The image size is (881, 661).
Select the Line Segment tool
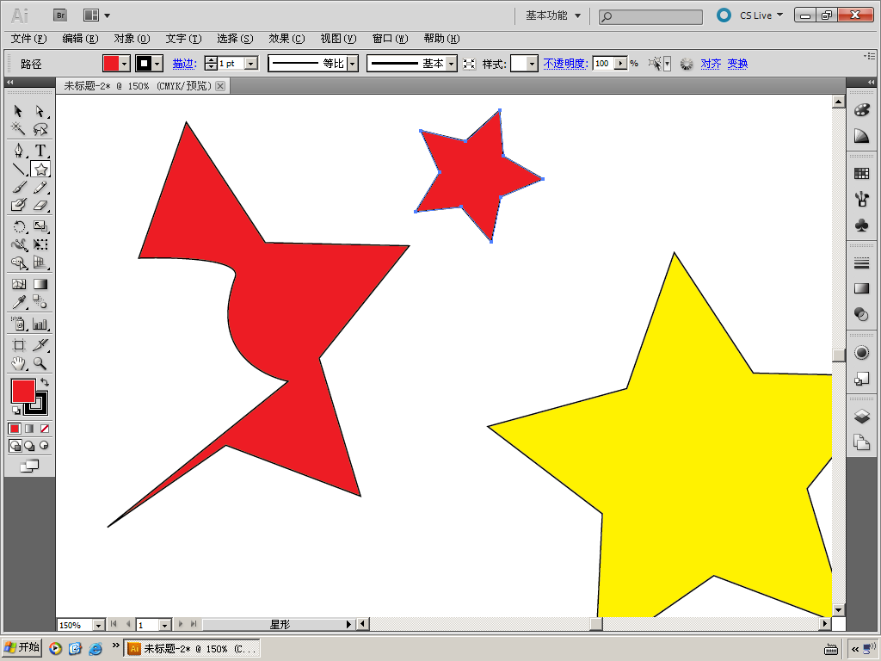pyautogui.click(x=19, y=169)
